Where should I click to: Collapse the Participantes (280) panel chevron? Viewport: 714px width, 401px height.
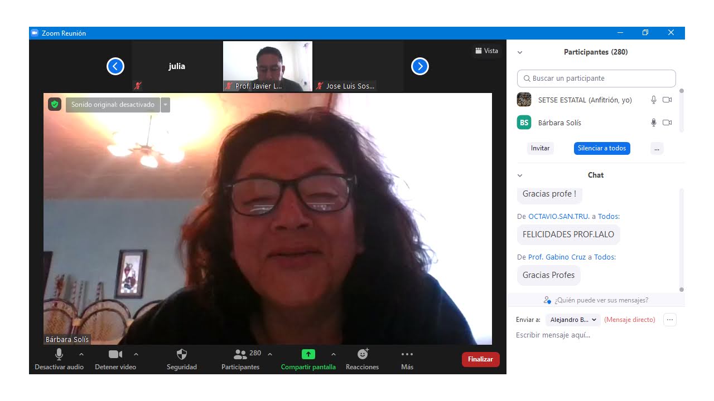click(520, 52)
